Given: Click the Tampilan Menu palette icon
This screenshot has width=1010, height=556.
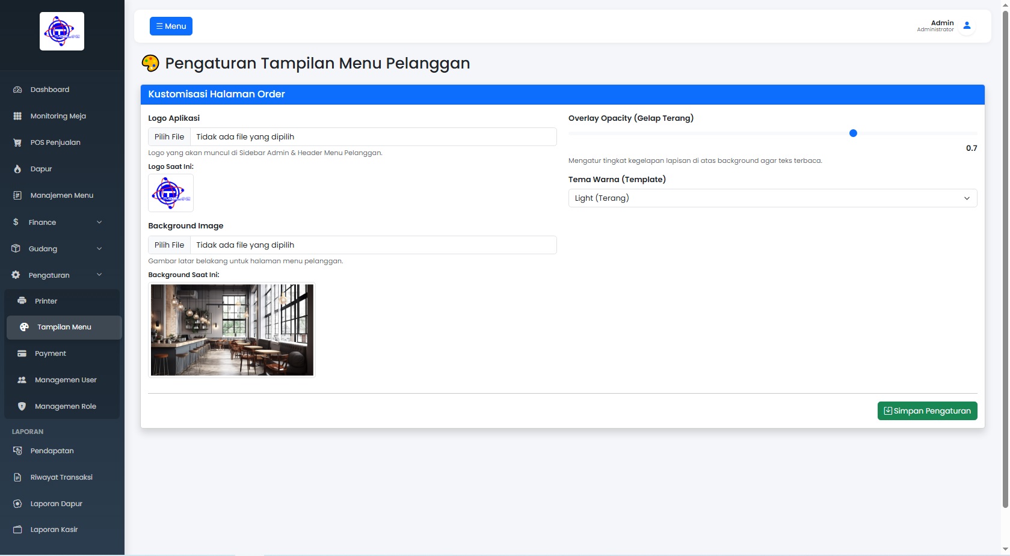Looking at the screenshot, I should (x=24, y=327).
